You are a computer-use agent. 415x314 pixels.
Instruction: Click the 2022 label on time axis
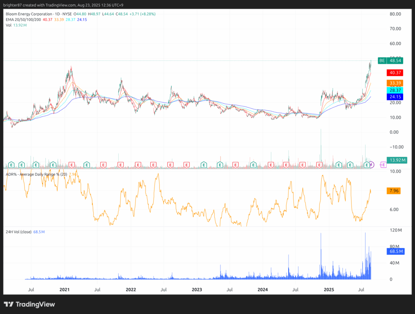coord(131,290)
